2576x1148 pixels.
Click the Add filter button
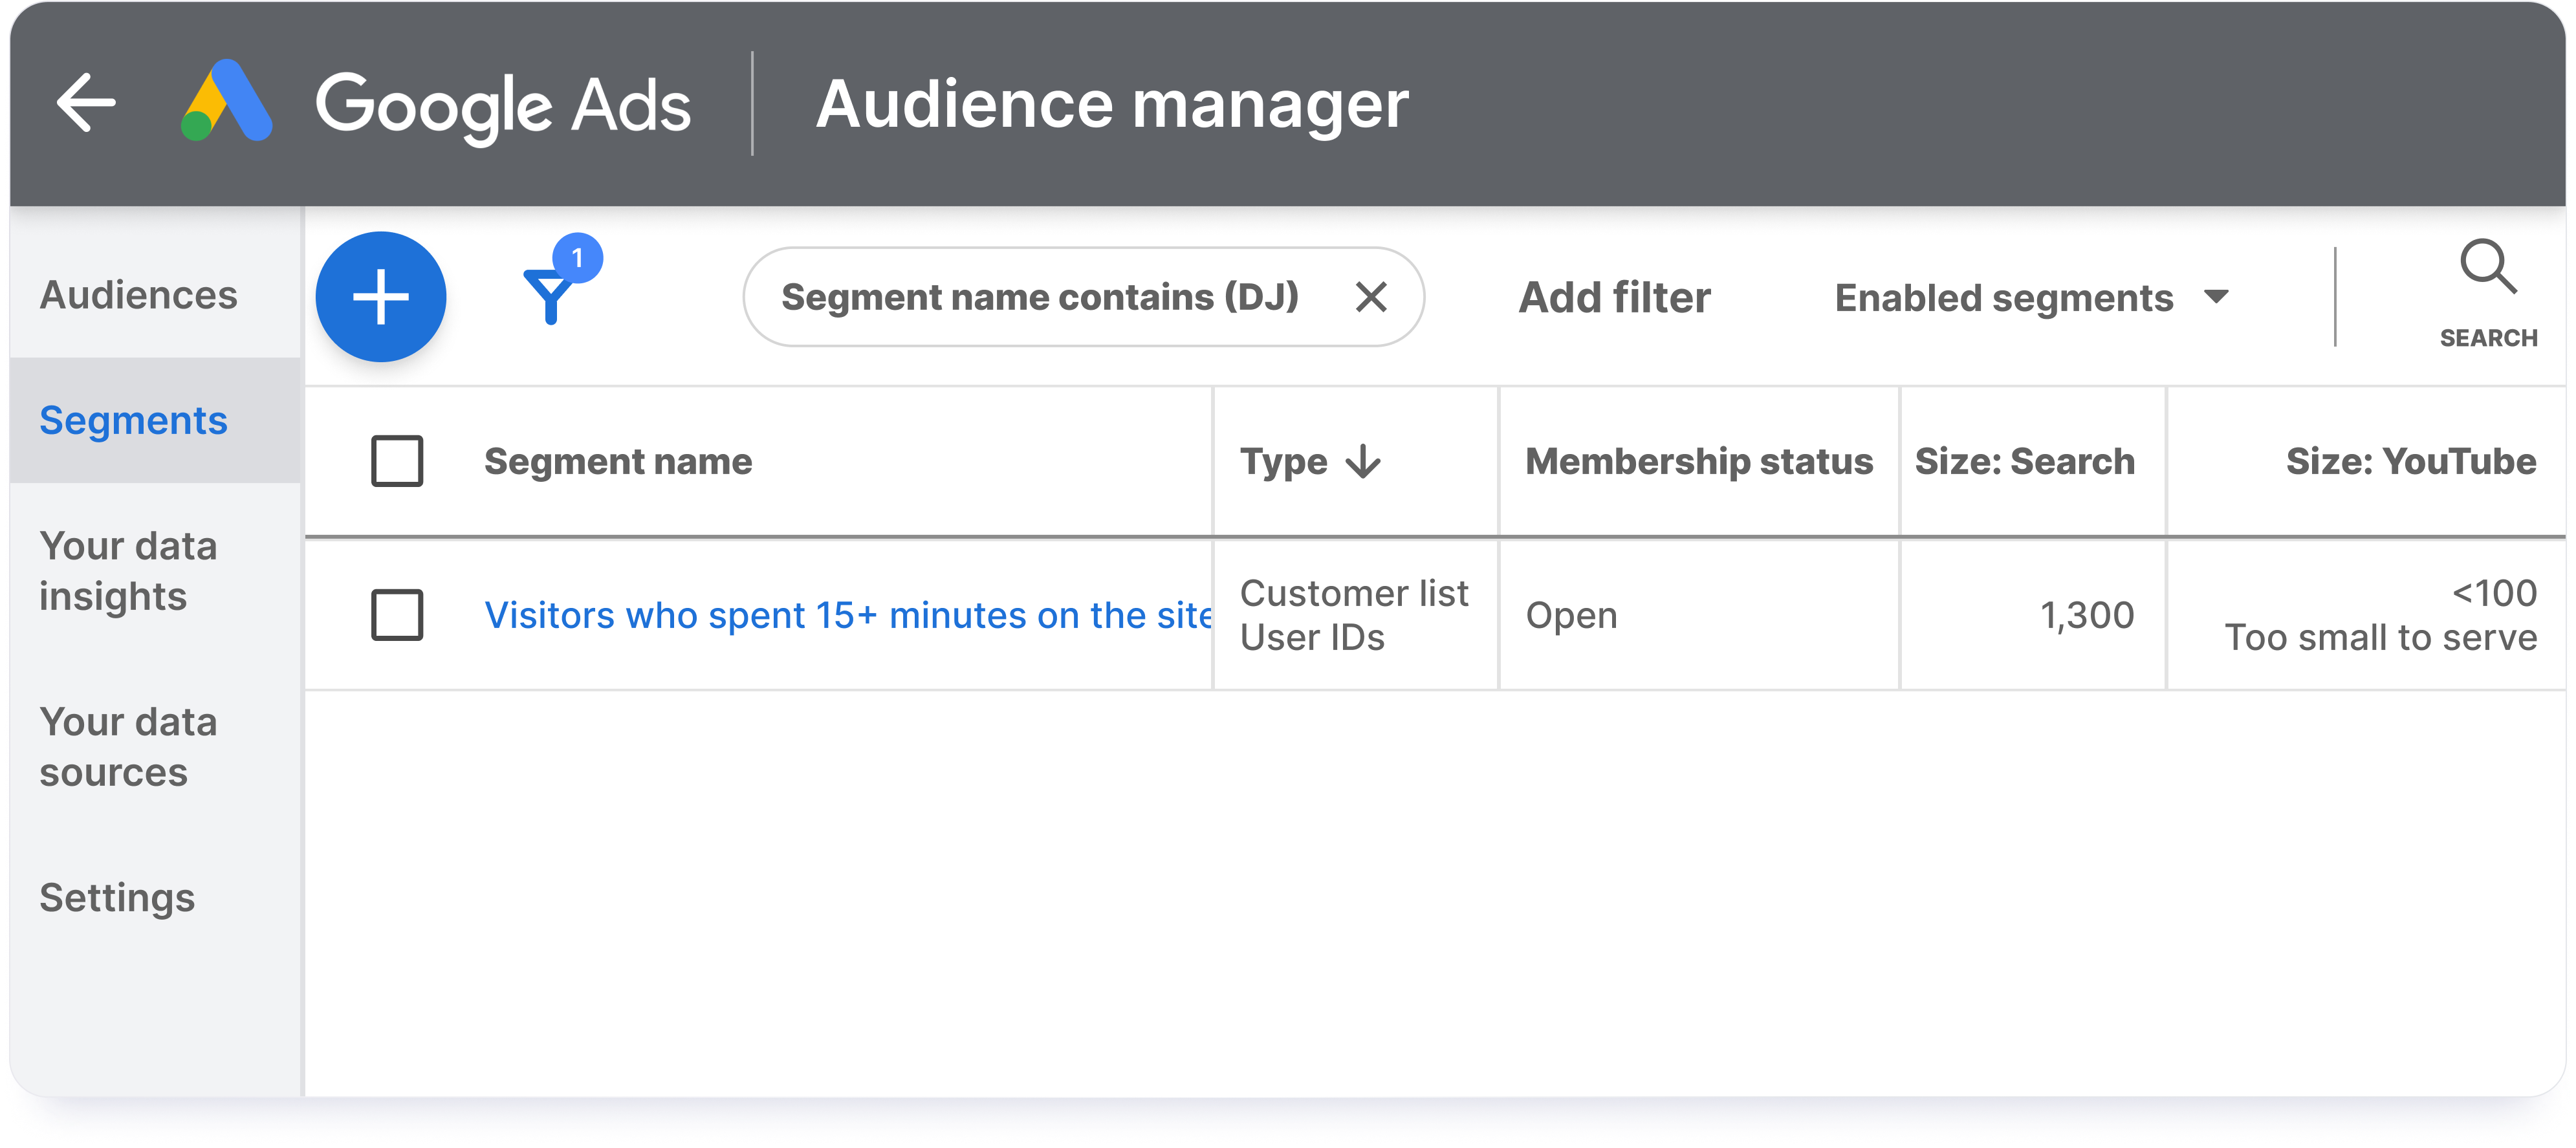(x=1614, y=298)
